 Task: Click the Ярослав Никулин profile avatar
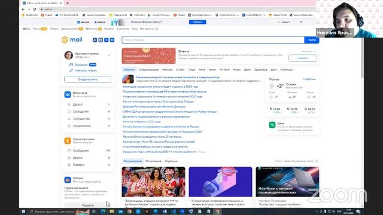(x=69, y=55)
